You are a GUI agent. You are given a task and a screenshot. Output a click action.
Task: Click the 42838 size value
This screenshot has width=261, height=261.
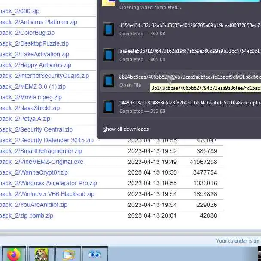coord(208,215)
